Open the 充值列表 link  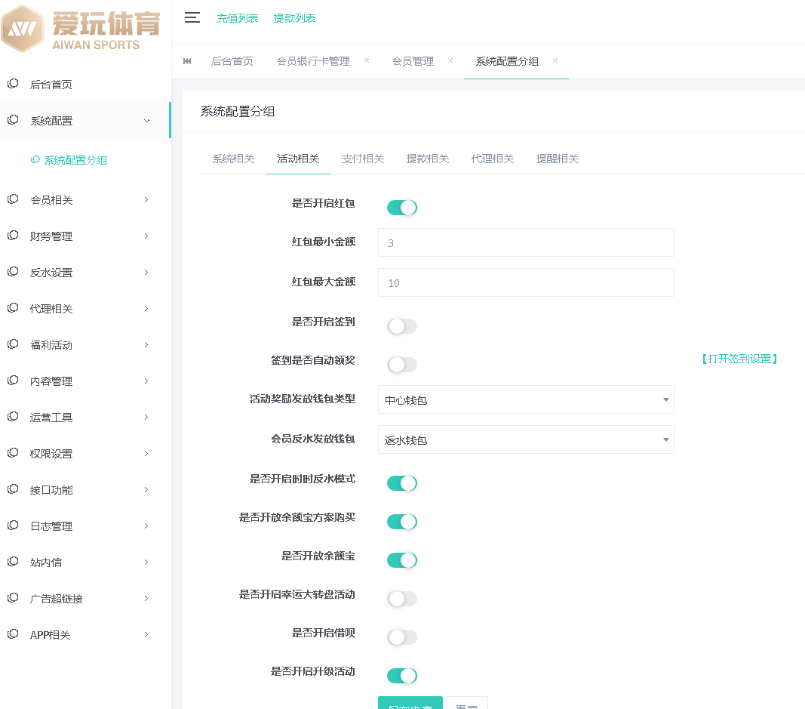tap(238, 18)
